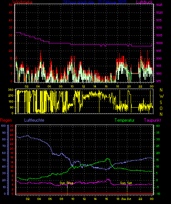This screenshot has height=204, width=171.
Task: Click the S compass letter
Action: (161, 103)
